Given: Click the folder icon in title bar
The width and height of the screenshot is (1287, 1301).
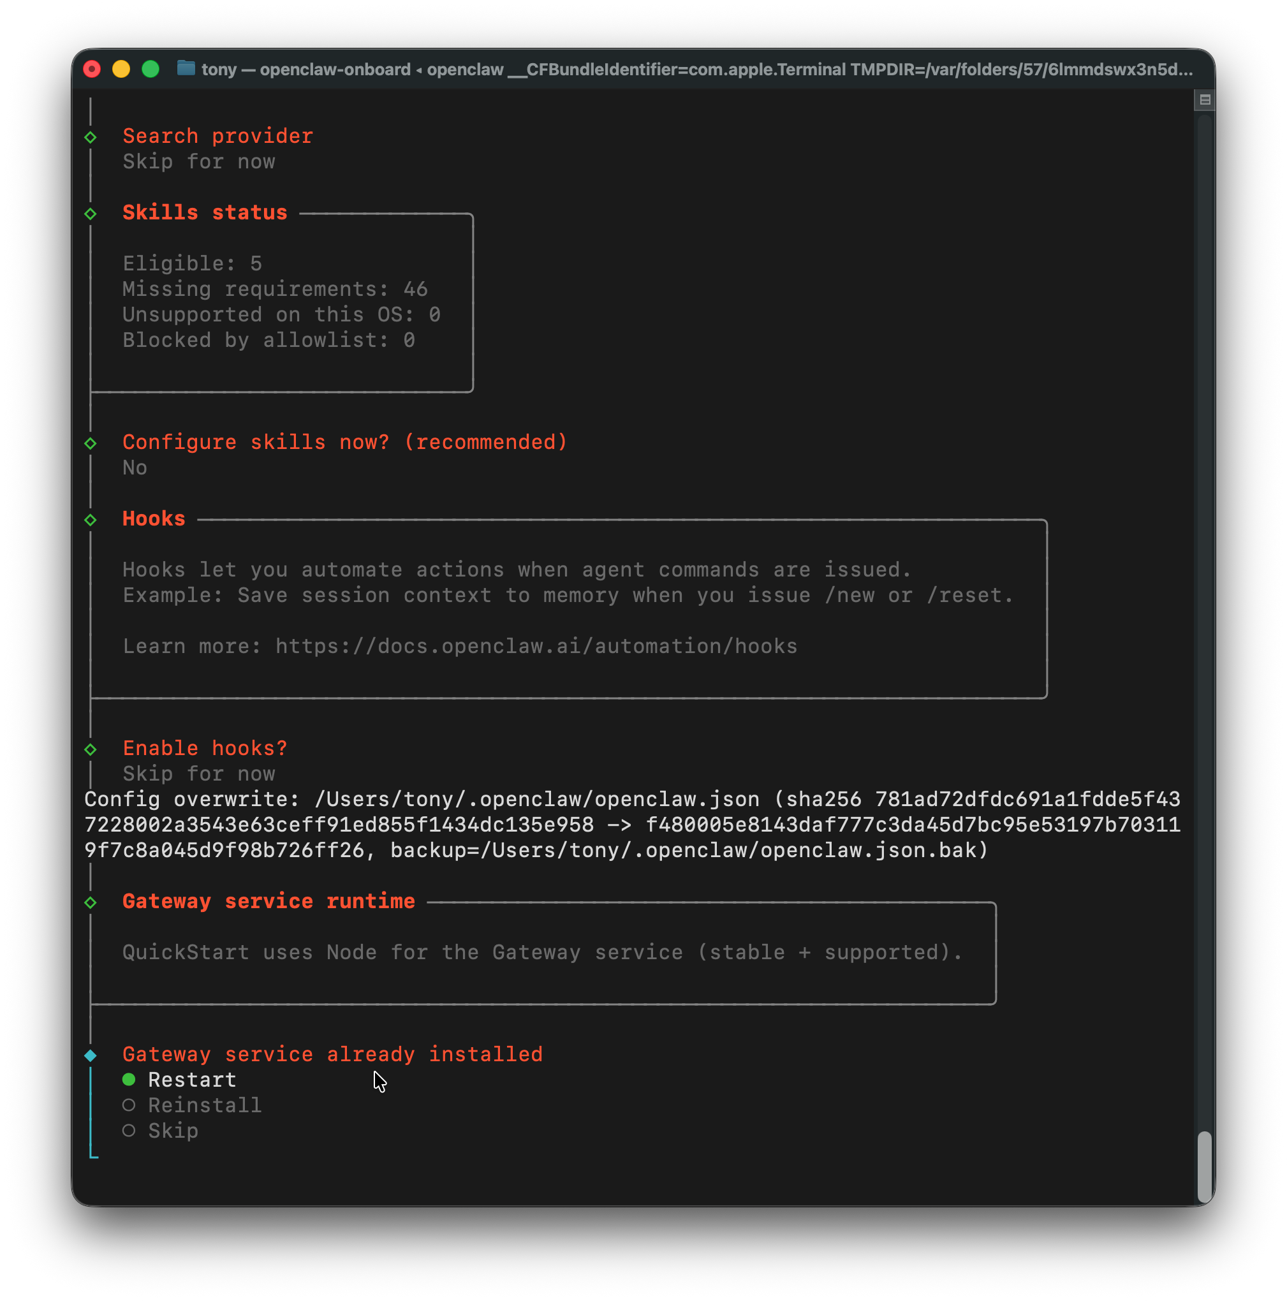Looking at the screenshot, I should (186, 69).
